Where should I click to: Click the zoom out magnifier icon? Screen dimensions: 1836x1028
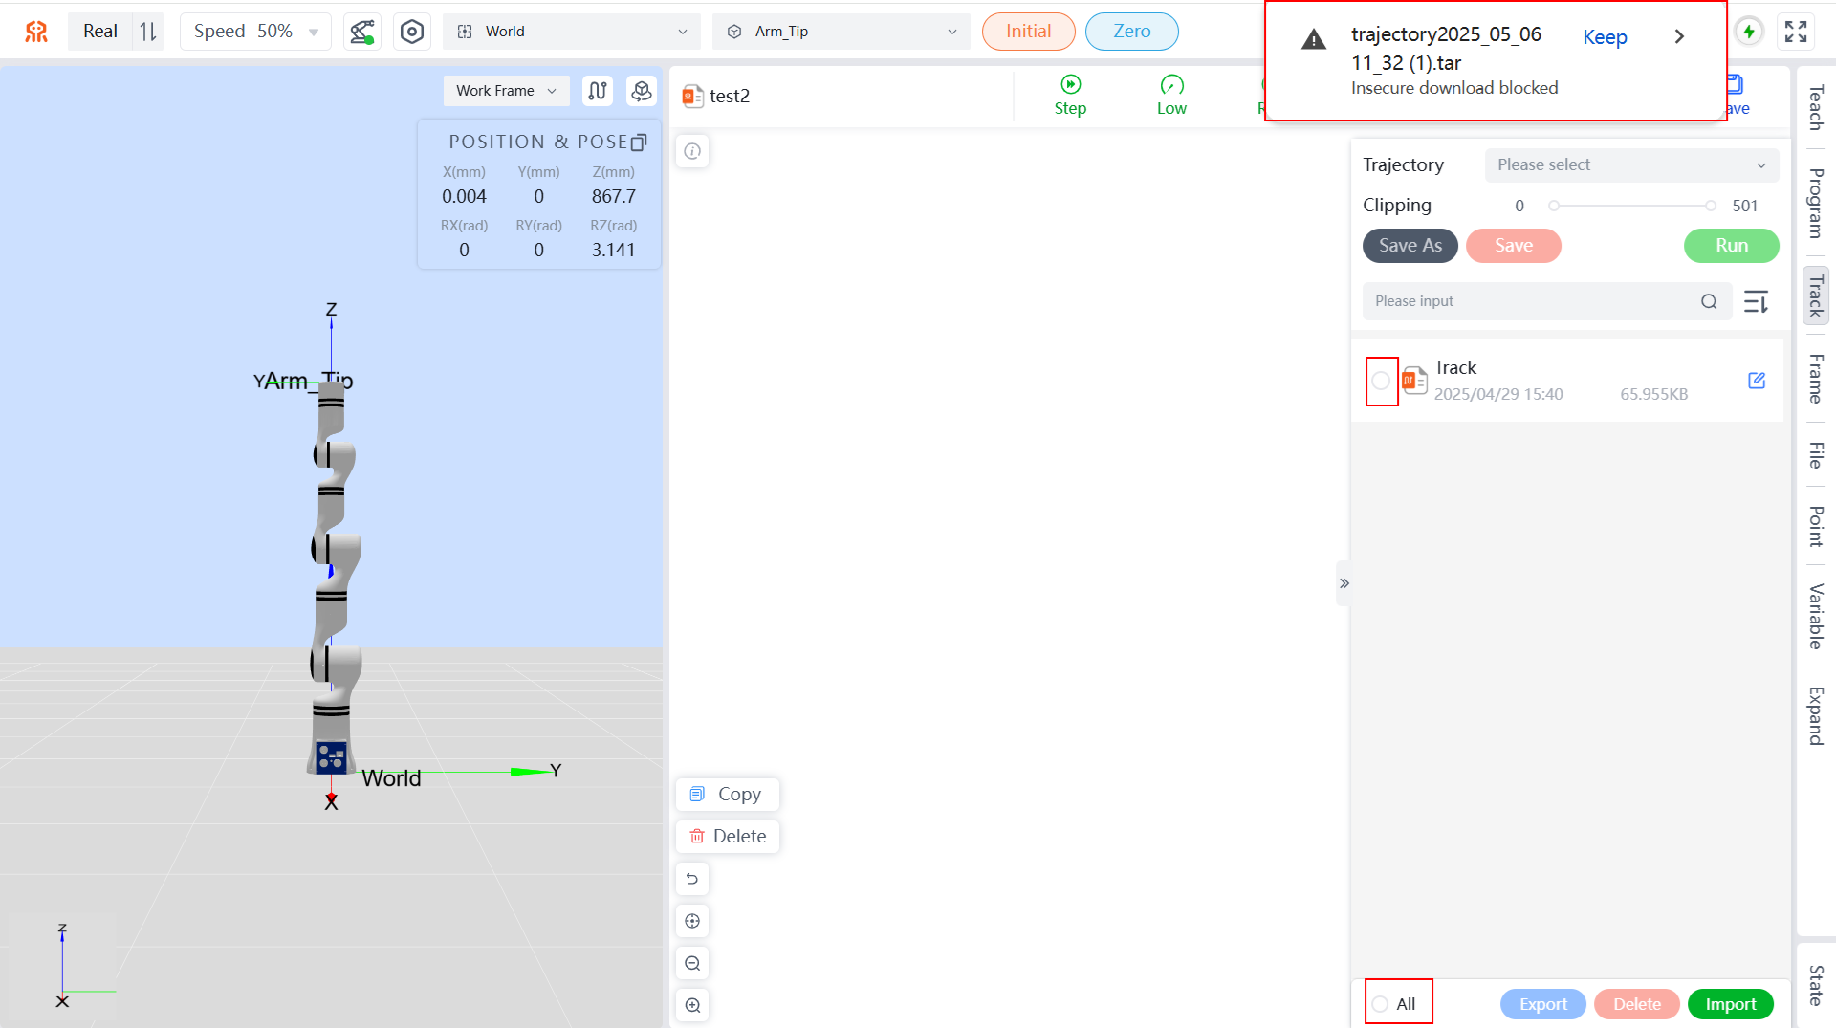[x=692, y=963]
